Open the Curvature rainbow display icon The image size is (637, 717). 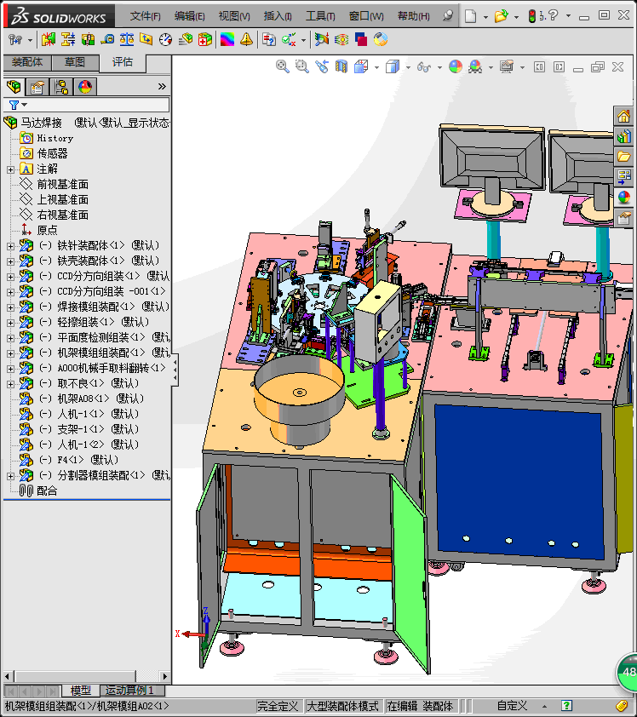(227, 40)
